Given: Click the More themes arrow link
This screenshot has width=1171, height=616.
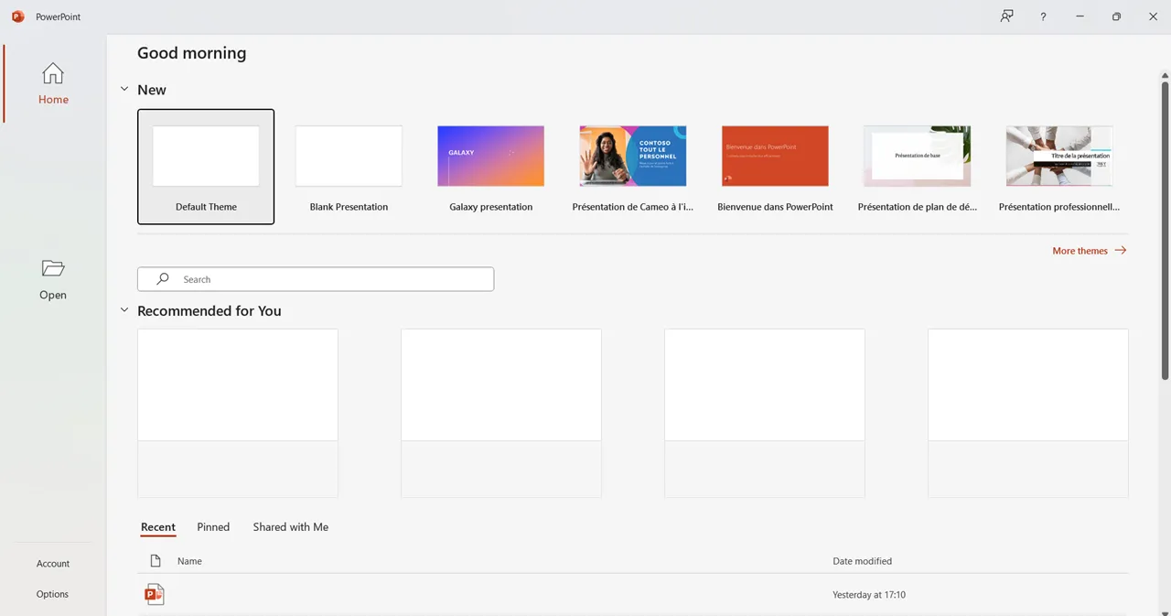Looking at the screenshot, I should pos(1090,251).
